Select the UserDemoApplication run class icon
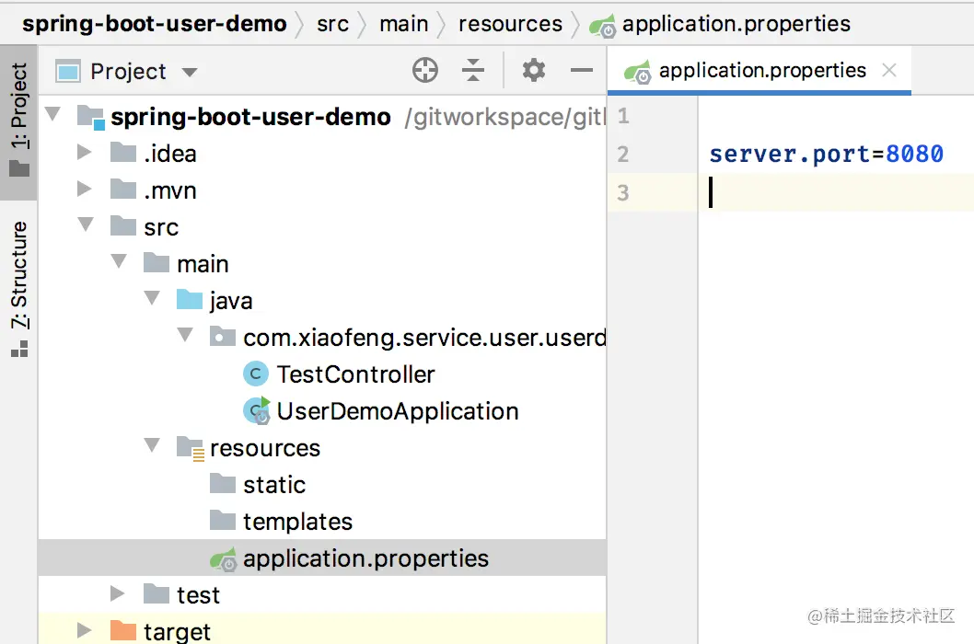The height and width of the screenshot is (644, 974). pyautogui.click(x=256, y=411)
